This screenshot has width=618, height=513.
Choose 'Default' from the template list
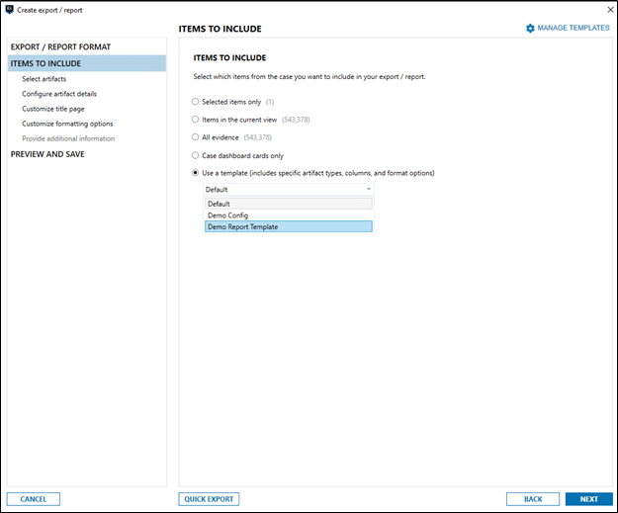(x=288, y=204)
